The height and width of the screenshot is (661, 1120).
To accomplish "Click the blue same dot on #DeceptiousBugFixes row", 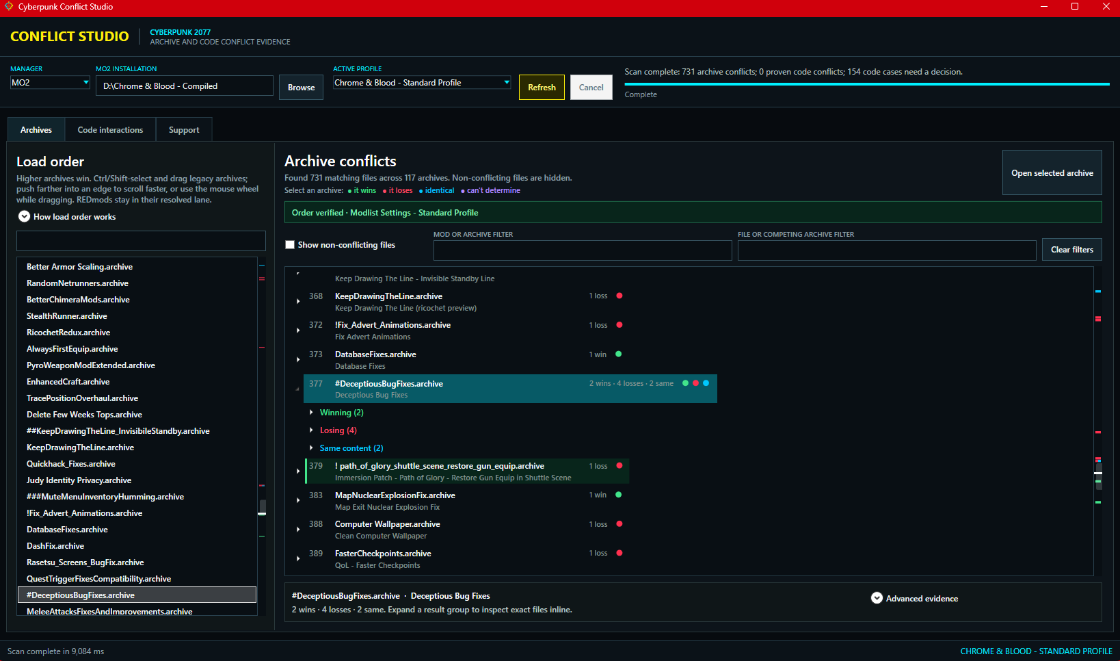I will click(706, 383).
